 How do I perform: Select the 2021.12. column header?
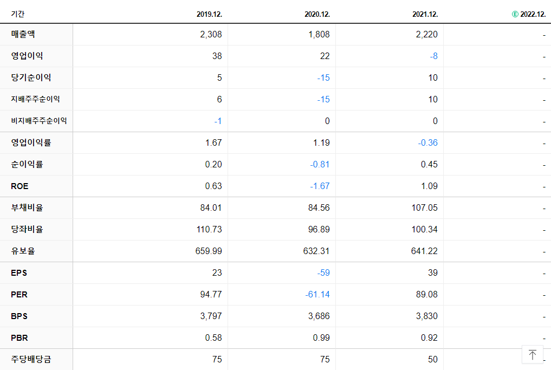click(x=425, y=14)
